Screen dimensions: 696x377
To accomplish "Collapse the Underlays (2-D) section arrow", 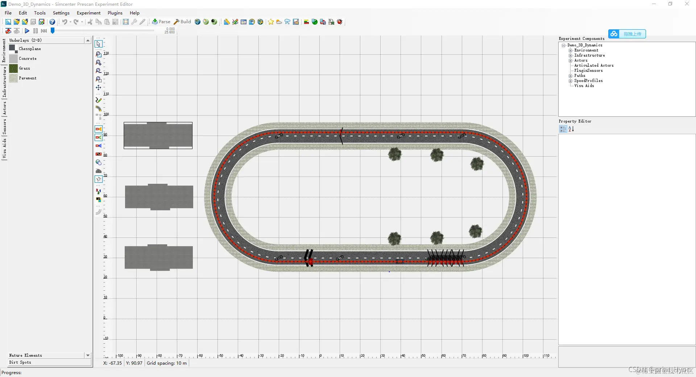I will pos(88,41).
